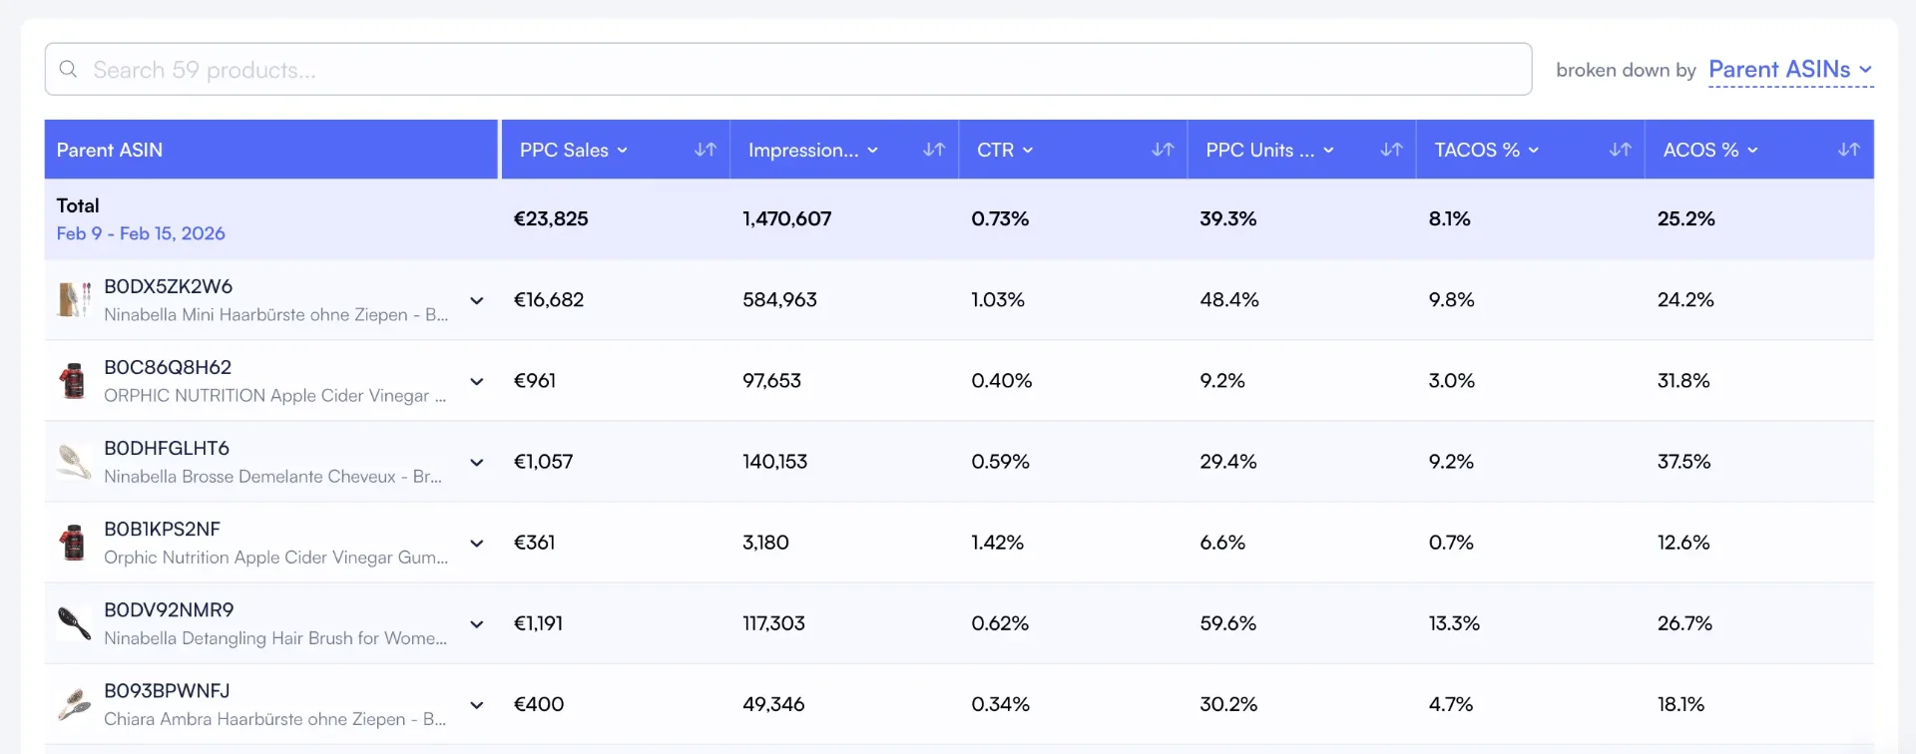Select ASIN text B0DV92NMR9

(x=169, y=609)
